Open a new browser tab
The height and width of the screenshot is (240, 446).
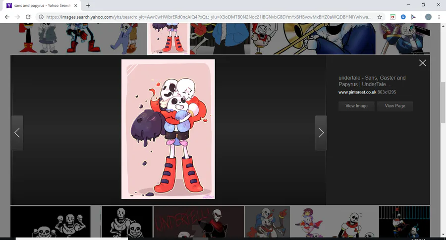88,5
